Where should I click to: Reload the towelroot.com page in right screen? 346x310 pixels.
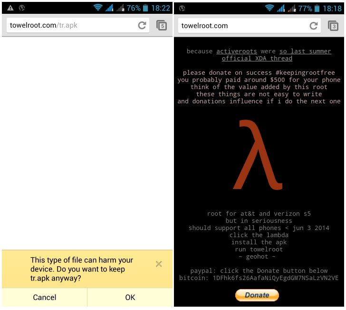[314, 26]
